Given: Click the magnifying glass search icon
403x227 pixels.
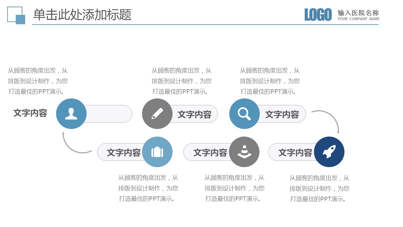Looking at the screenshot, I should [244, 114].
